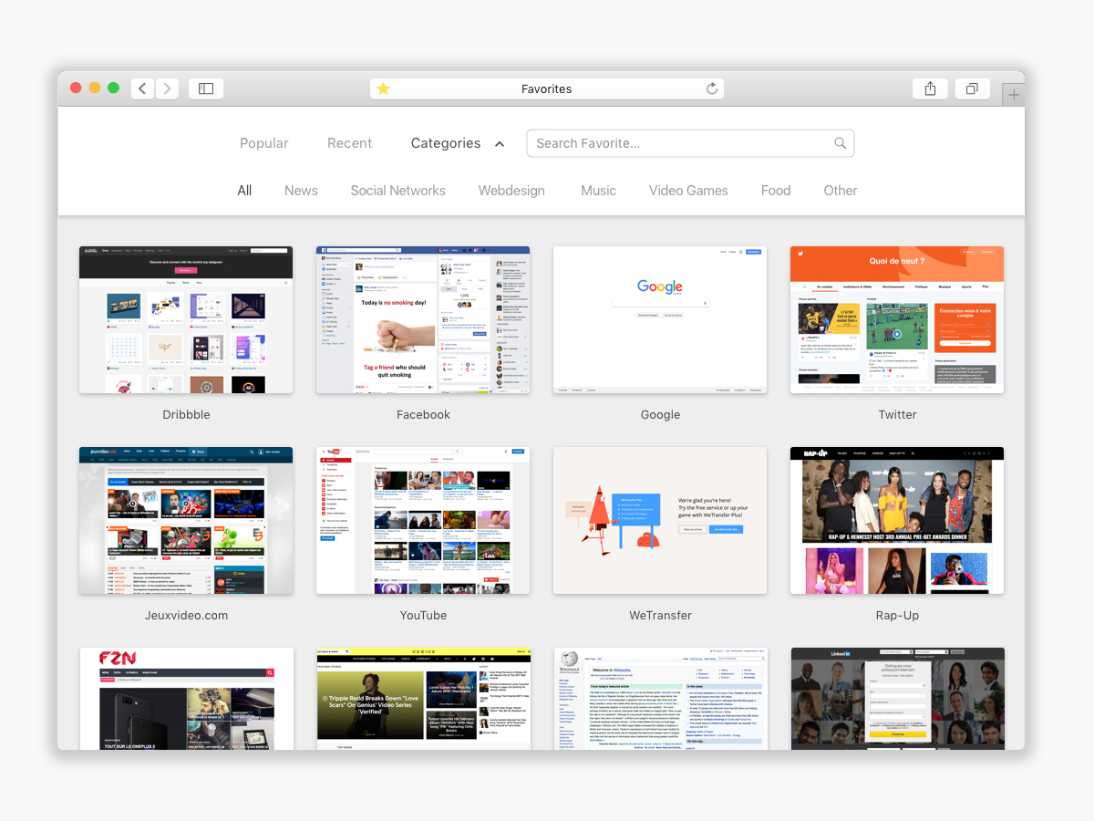Open the Facebook thumbnail
Screen dimensions: 1094x821
tap(423, 319)
